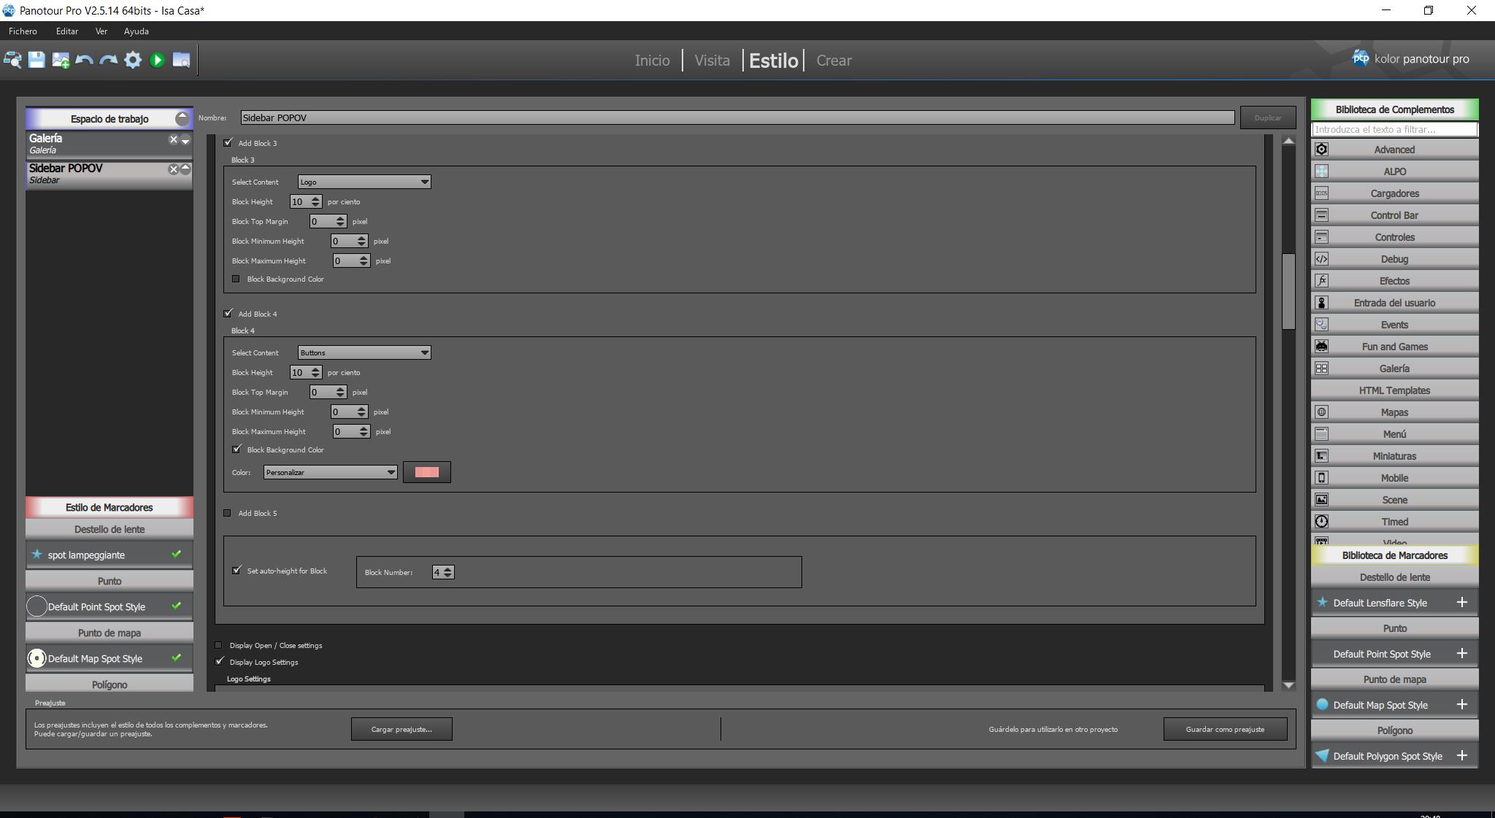Click the Cargar preajuste button
The height and width of the screenshot is (818, 1495).
tap(401, 729)
